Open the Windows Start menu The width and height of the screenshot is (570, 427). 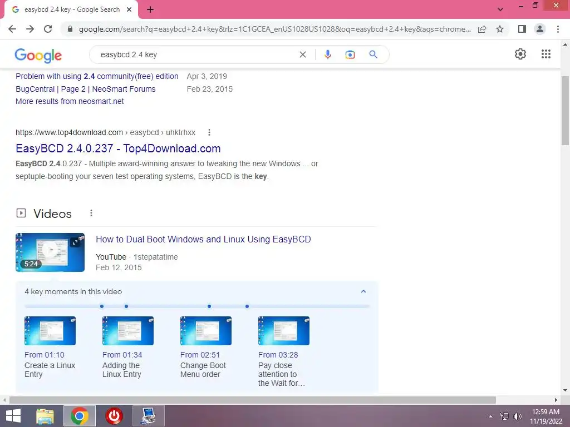(13, 416)
